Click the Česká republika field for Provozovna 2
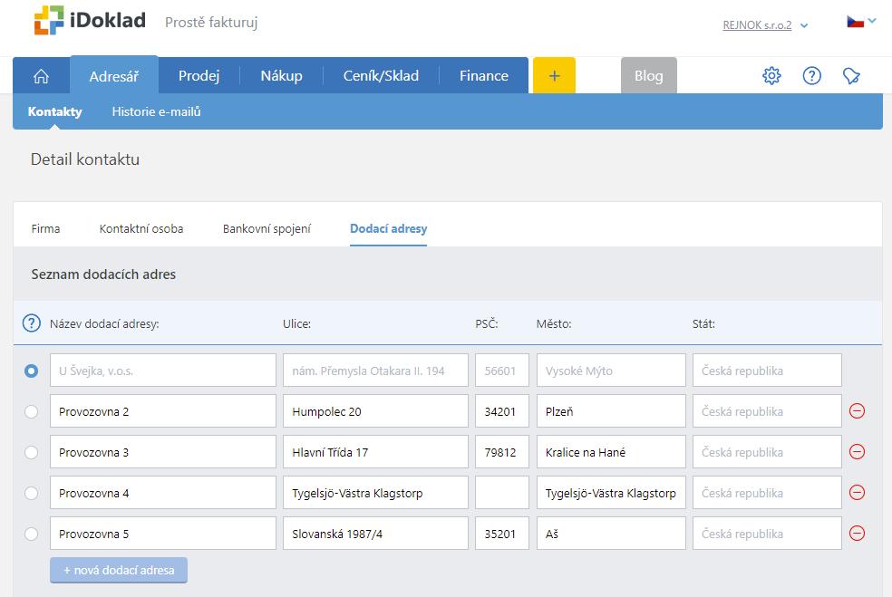Image resolution: width=892 pixels, height=597 pixels. (767, 411)
